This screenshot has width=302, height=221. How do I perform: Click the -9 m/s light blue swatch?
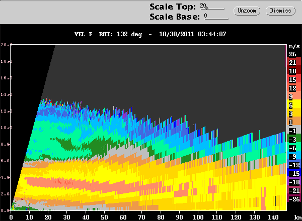pyautogui.click(x=294, y=156)
